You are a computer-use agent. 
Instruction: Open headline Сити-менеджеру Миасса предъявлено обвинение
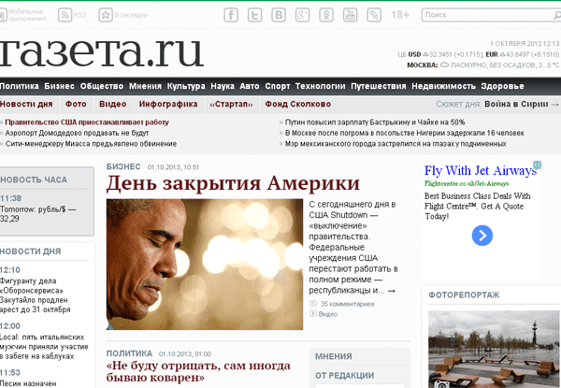tap(91, 144)
